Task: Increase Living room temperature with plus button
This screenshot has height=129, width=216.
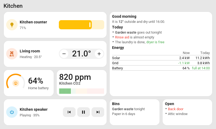Action: (x=99, y=54)
